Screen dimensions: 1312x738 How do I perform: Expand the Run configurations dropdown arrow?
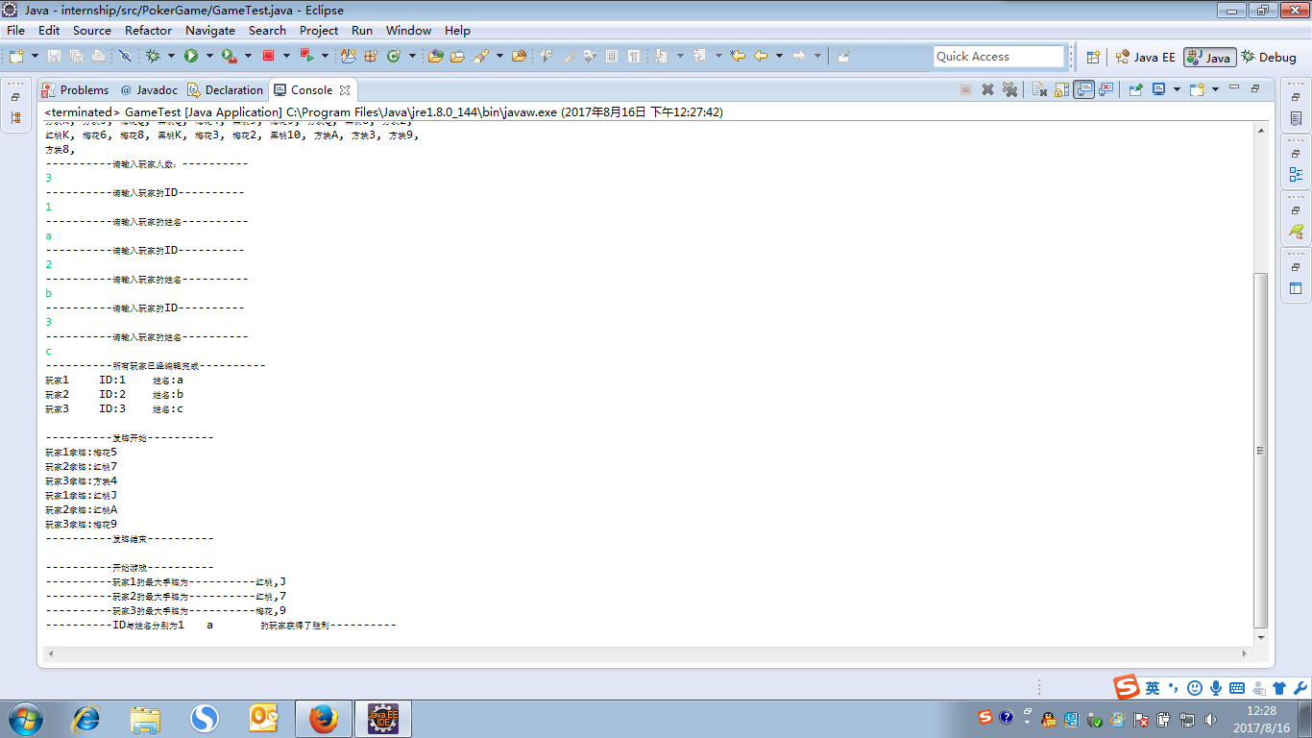pos(208,57)
